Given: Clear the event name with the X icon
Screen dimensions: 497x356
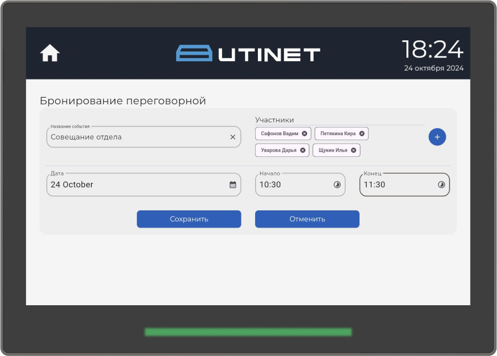Looking at the screenshot, I should pyautogui.click(x=232, y=136).
